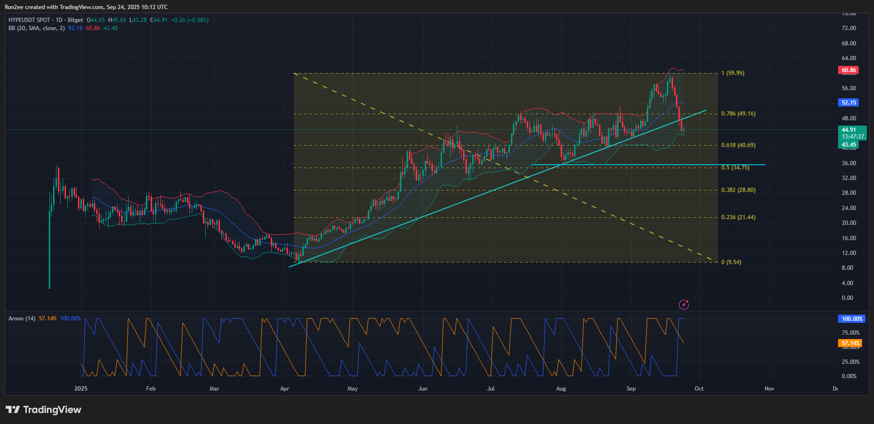Click the green 43.45 lower band tag
The image size is (874, 424).
click(849, 145)
